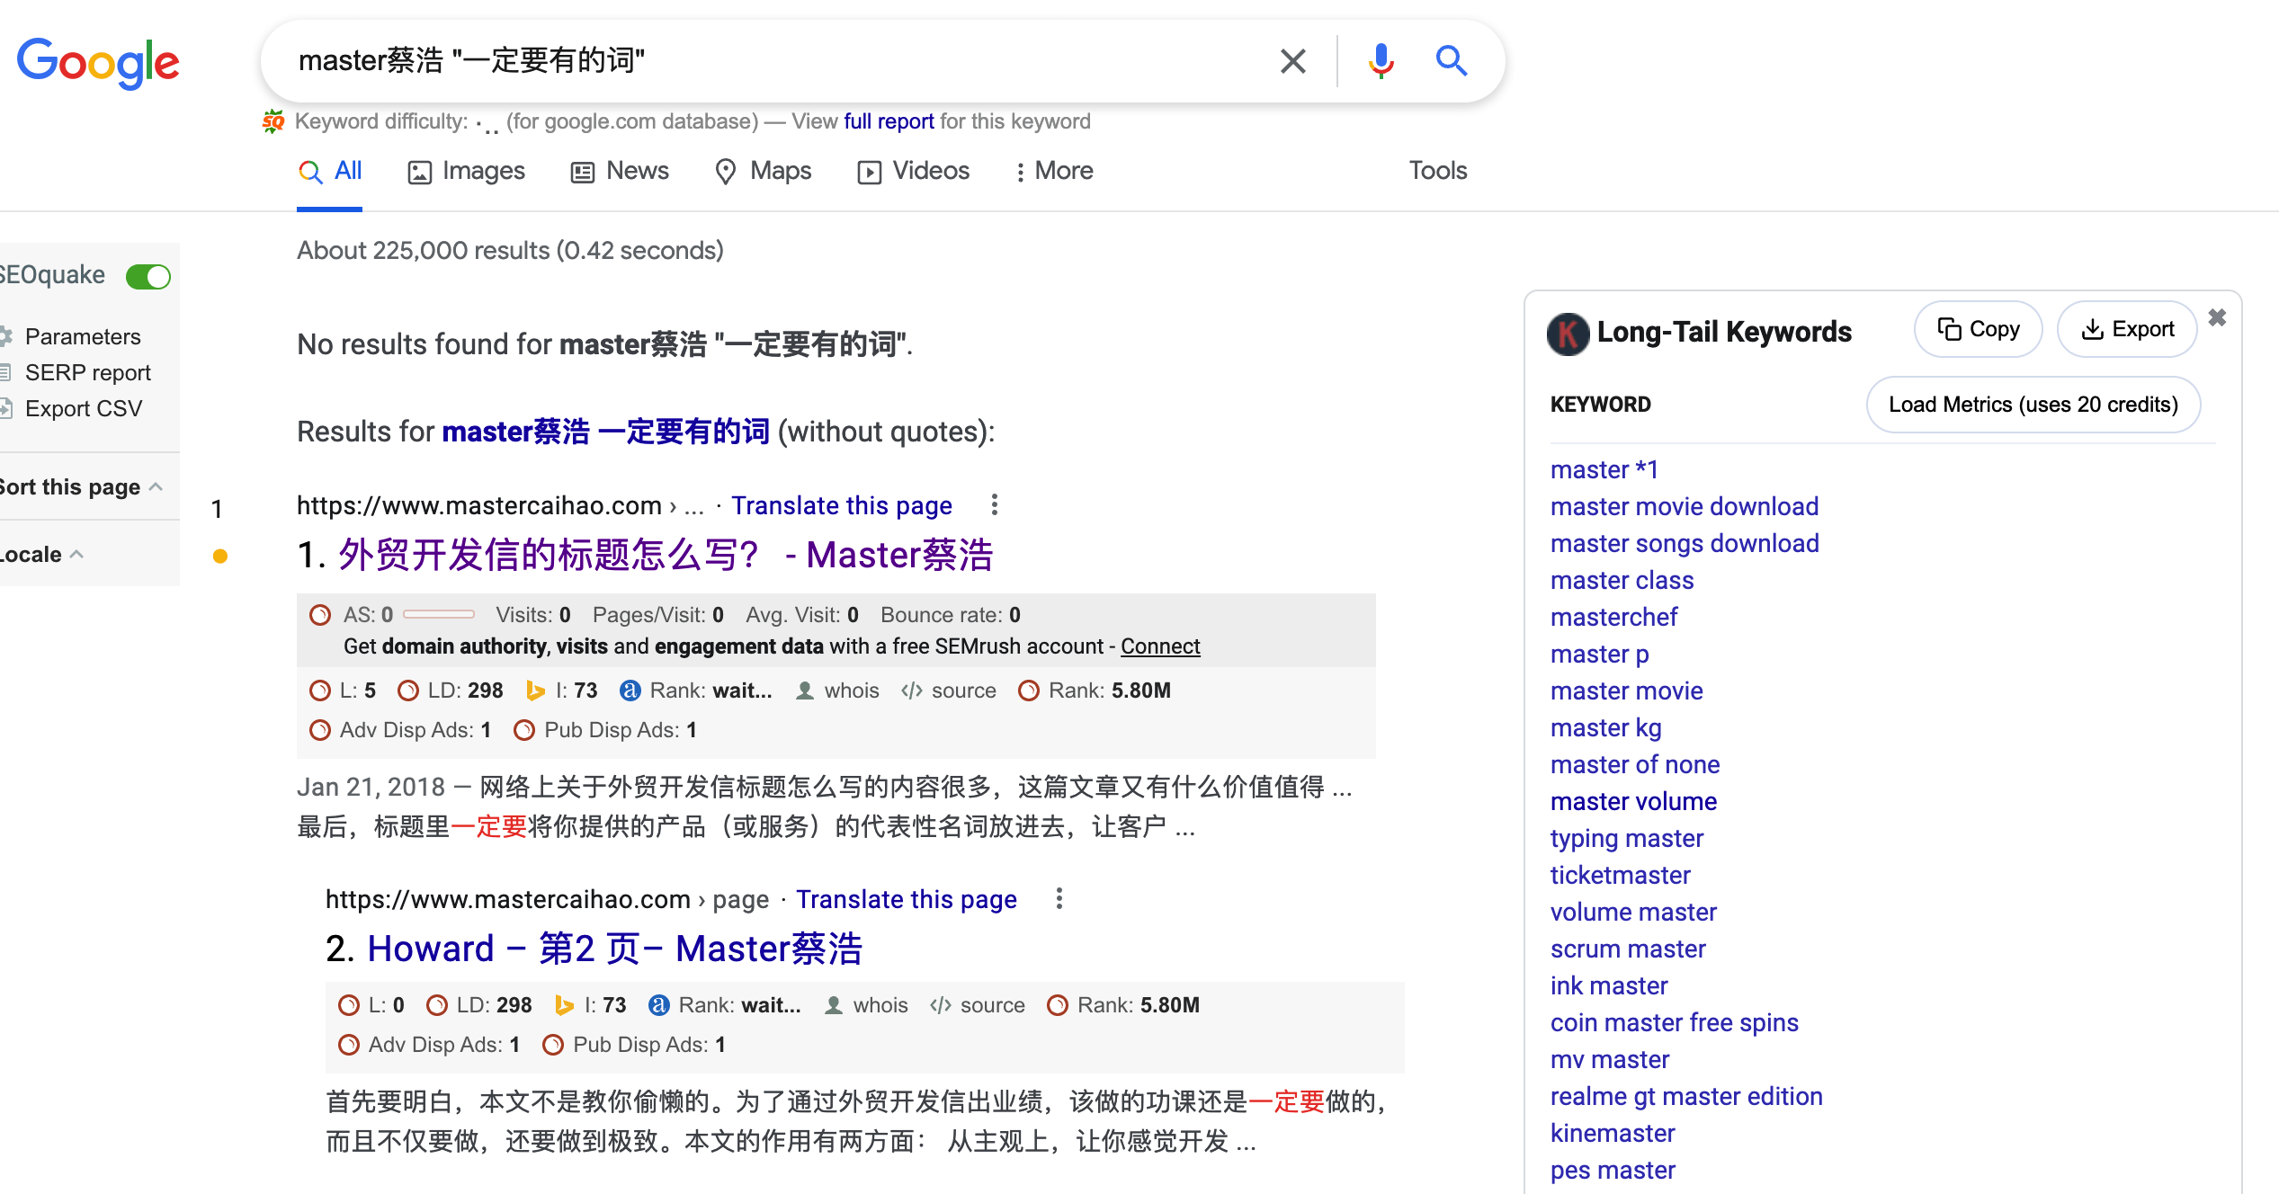Switch to the Maps tab

[x=763, y=171]
